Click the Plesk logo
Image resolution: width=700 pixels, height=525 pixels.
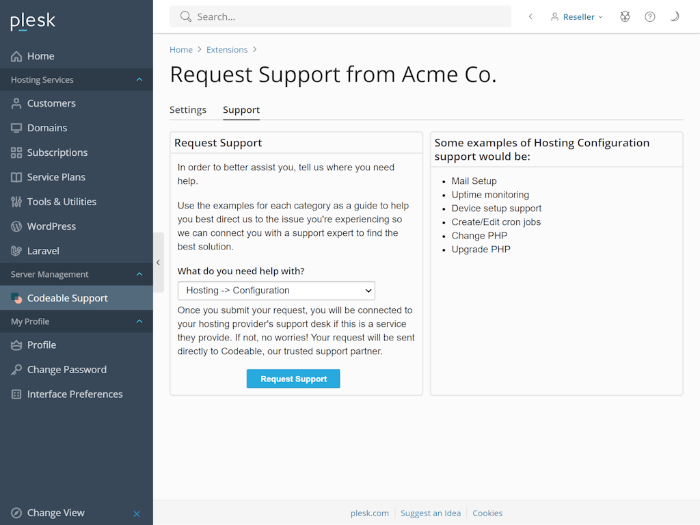pyautogui.click(x=33, y=21)
